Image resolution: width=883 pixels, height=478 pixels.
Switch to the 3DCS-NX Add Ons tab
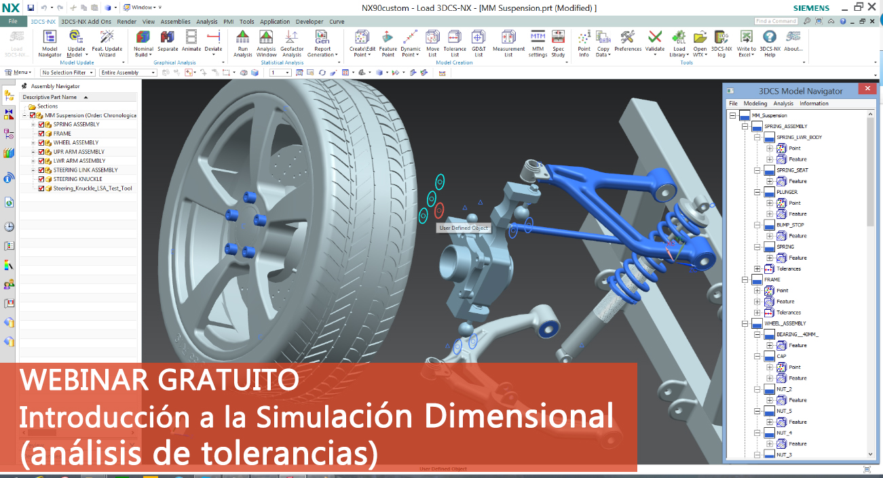pyautogui.click(x=86, y=22)
